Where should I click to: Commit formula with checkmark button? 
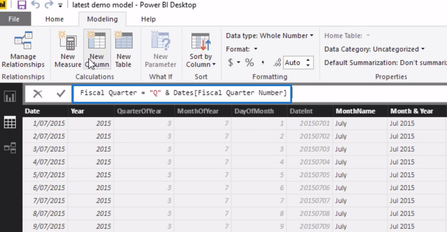tap(61, 93)
